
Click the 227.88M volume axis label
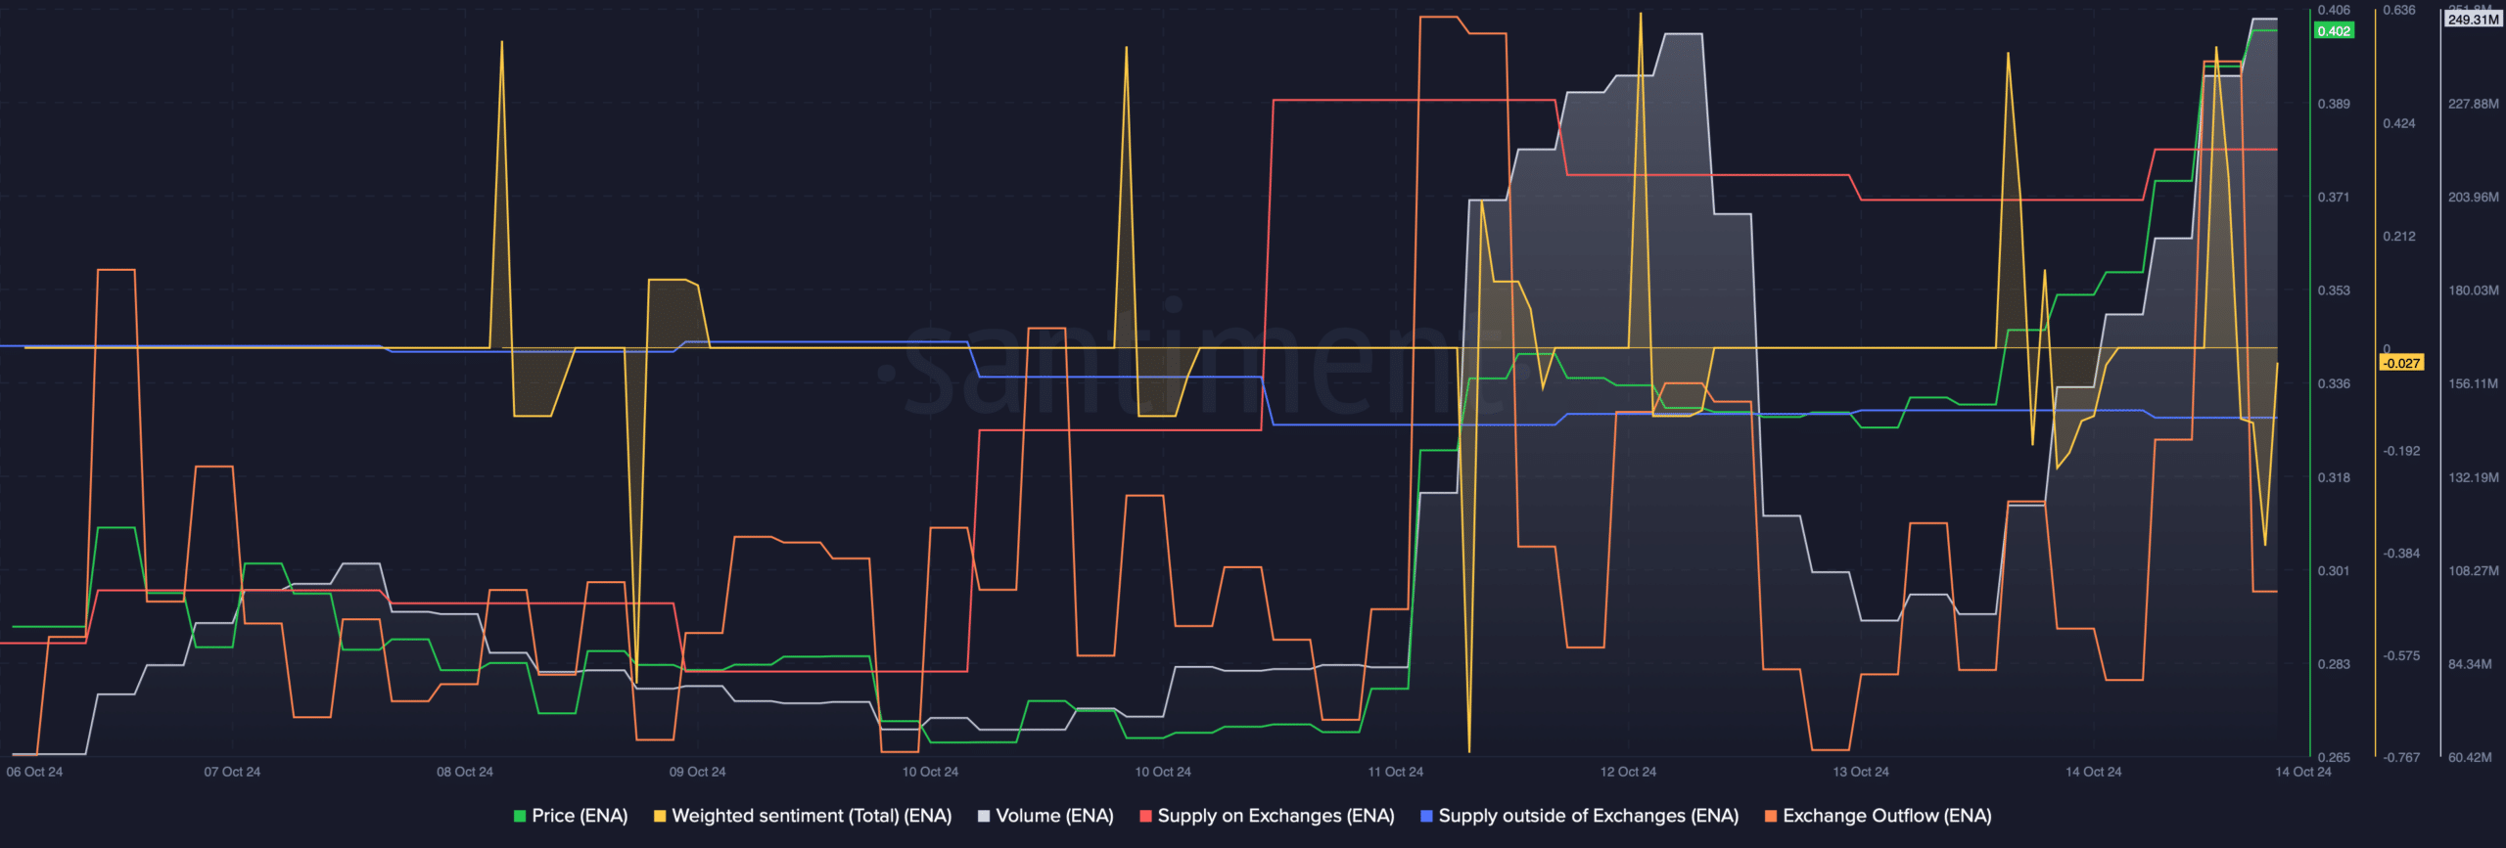coord(2474,104)
